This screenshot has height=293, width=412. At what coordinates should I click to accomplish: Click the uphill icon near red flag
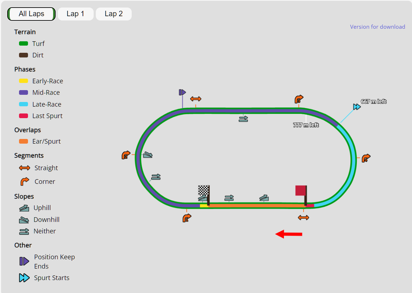point(264,198)
